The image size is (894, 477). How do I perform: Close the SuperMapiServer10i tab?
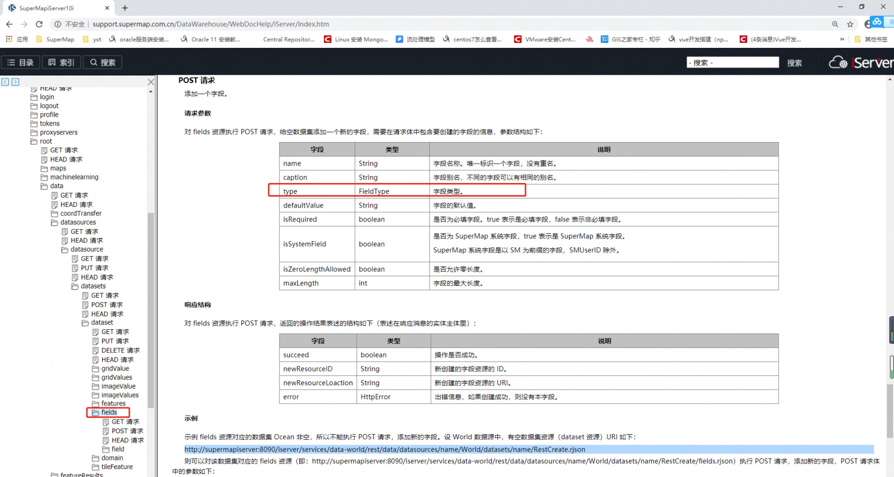[107, 8]
